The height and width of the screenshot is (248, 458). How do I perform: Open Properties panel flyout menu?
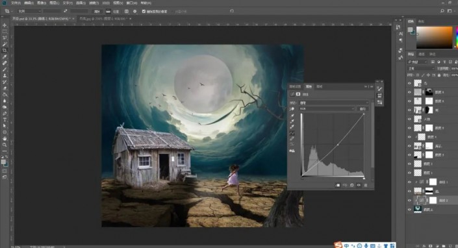click(x=372, y=86)
